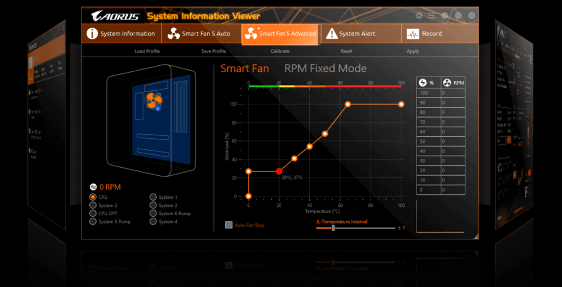Click the System Information info icon
562x287 pixels.
click(92, 34)
